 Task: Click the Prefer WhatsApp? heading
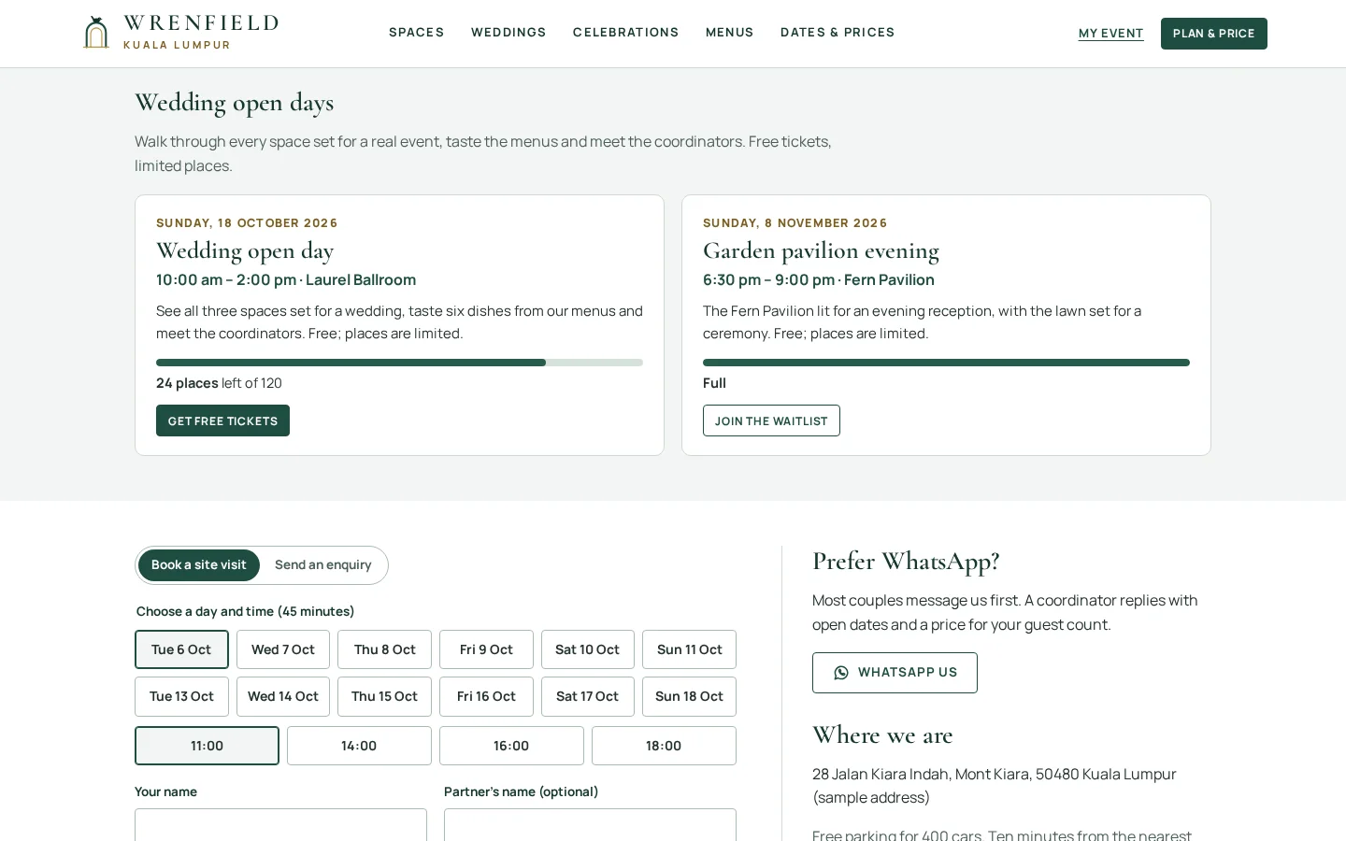906,561
